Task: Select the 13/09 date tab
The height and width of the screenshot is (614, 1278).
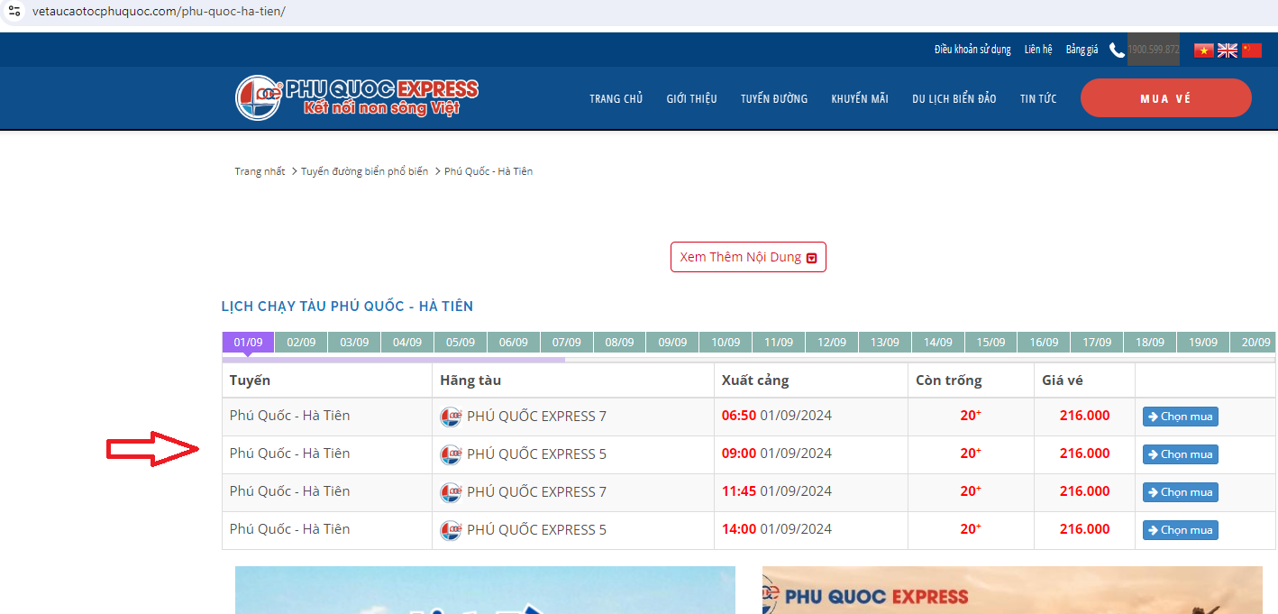Action: coord(885,343)
